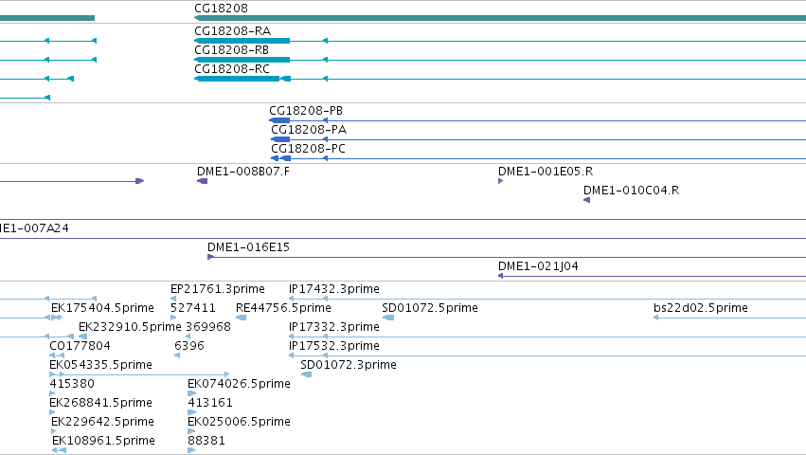
Task: Select the CG18208-PA protein feature
Action: pyautogui.click(x=280, y=139)
